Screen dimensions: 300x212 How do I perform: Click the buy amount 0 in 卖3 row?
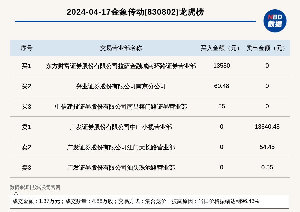click(x=222, y=167)
